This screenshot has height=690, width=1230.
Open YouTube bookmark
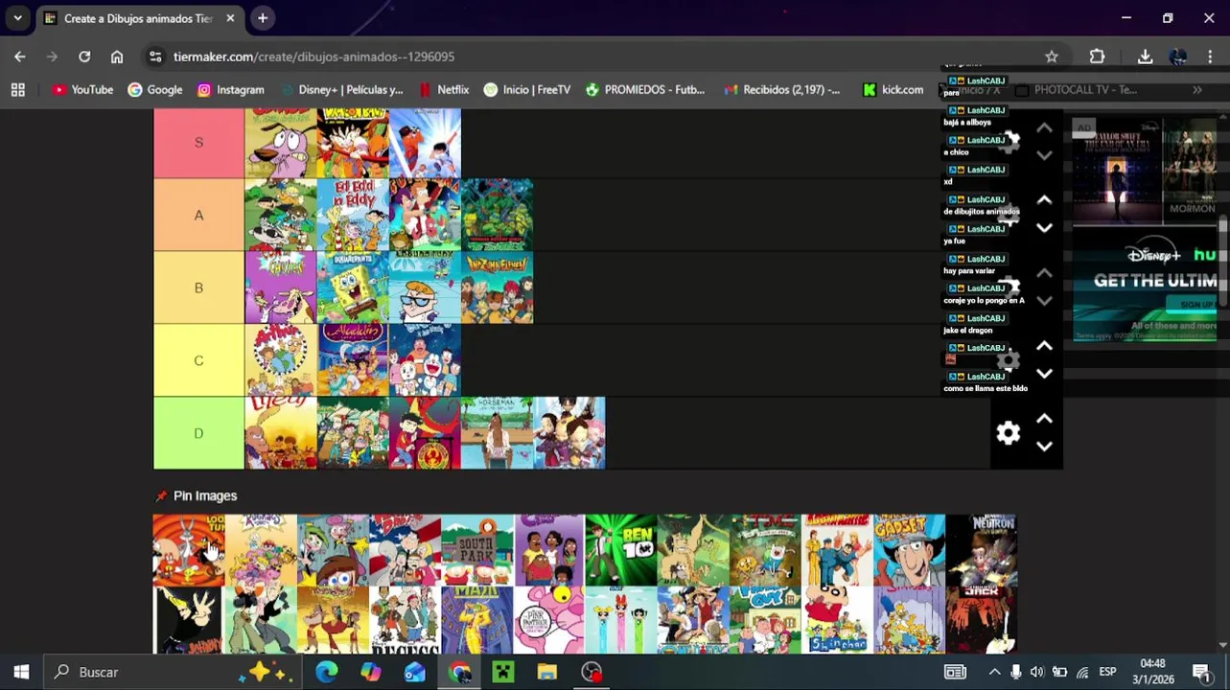tap(82, 89)
